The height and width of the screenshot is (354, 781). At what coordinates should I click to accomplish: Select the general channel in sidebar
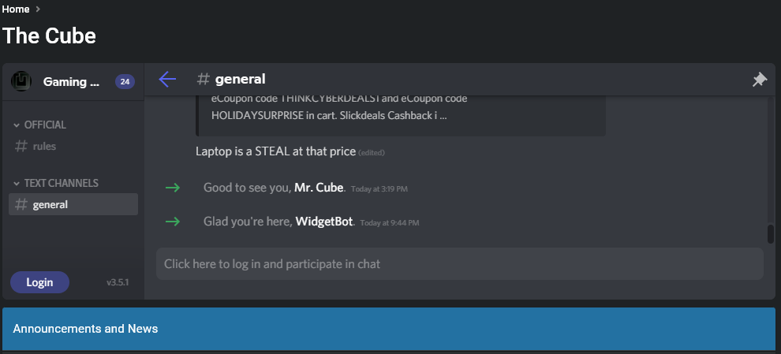[73, 205]
